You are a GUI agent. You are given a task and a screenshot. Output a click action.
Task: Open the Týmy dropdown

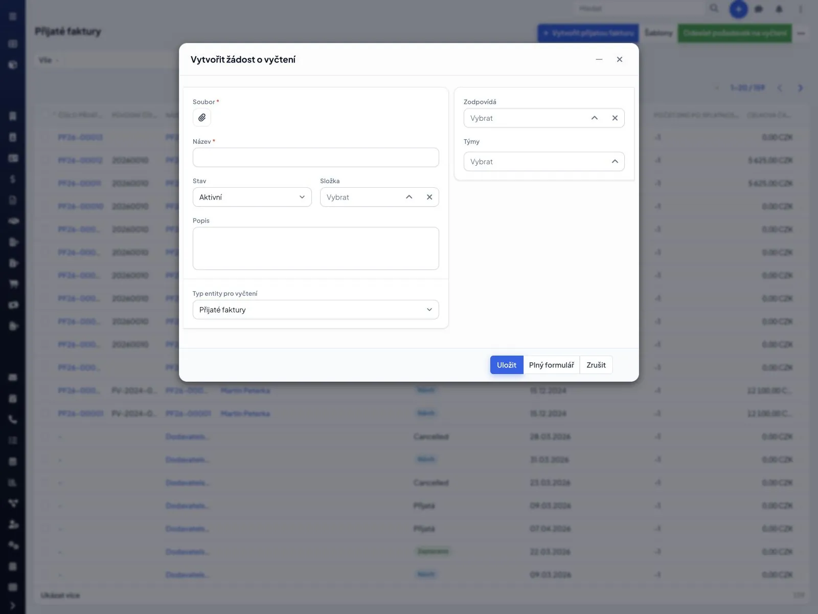pos(544,162)
